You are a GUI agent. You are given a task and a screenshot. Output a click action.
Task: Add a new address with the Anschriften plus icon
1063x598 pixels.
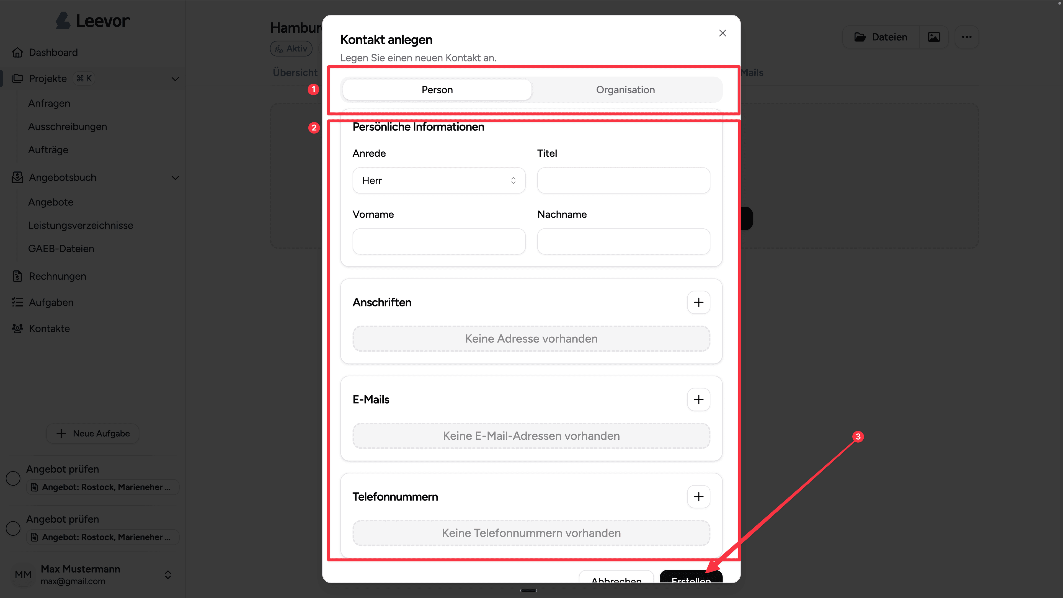[x=699, y=302]
